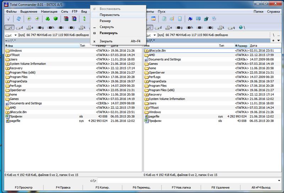The height and width of the screenshot is (193, 284).
Task: Open left panel path history arrow
Action: [x=6, y=41]
